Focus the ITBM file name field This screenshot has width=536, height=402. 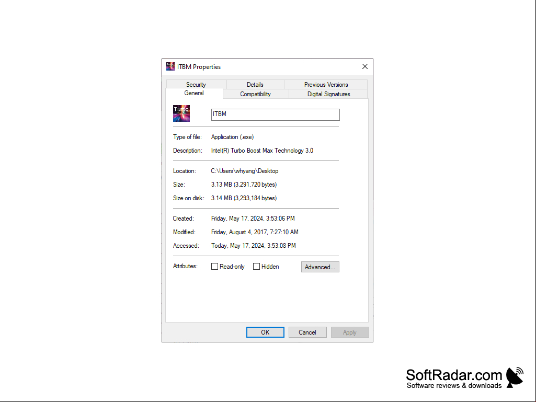click(275, 114)
